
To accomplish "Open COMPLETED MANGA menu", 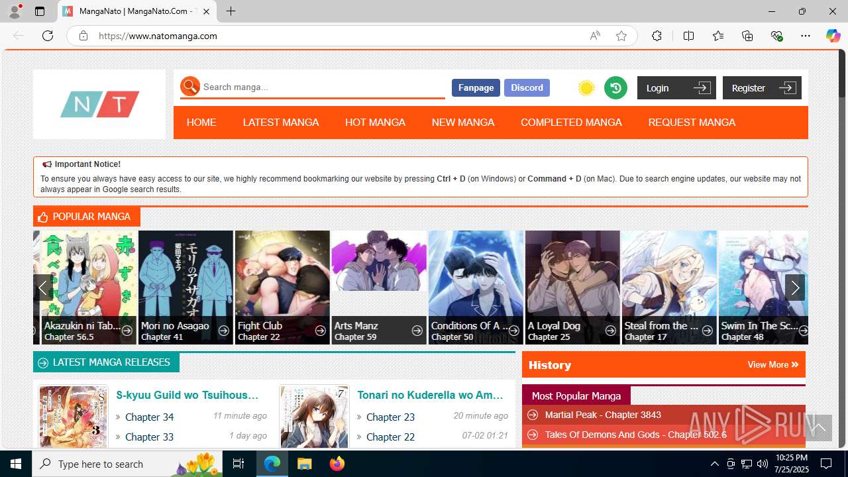I will coord(571,123).
